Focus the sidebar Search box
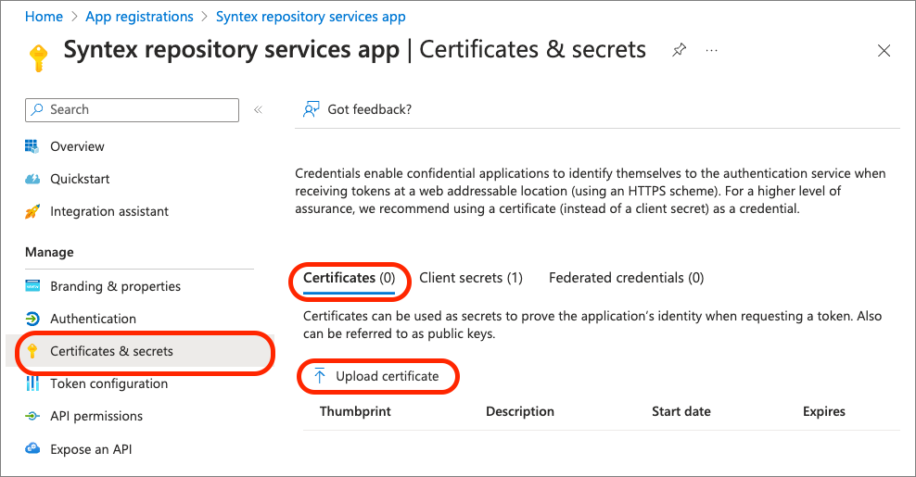Viewport: 916px width, 477px height. pyautogui.click(x=132, y=110)
